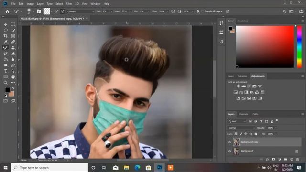306x172 pixels.
Task: Enable Sample All Layers checkbox
Action: coord(203,11)
